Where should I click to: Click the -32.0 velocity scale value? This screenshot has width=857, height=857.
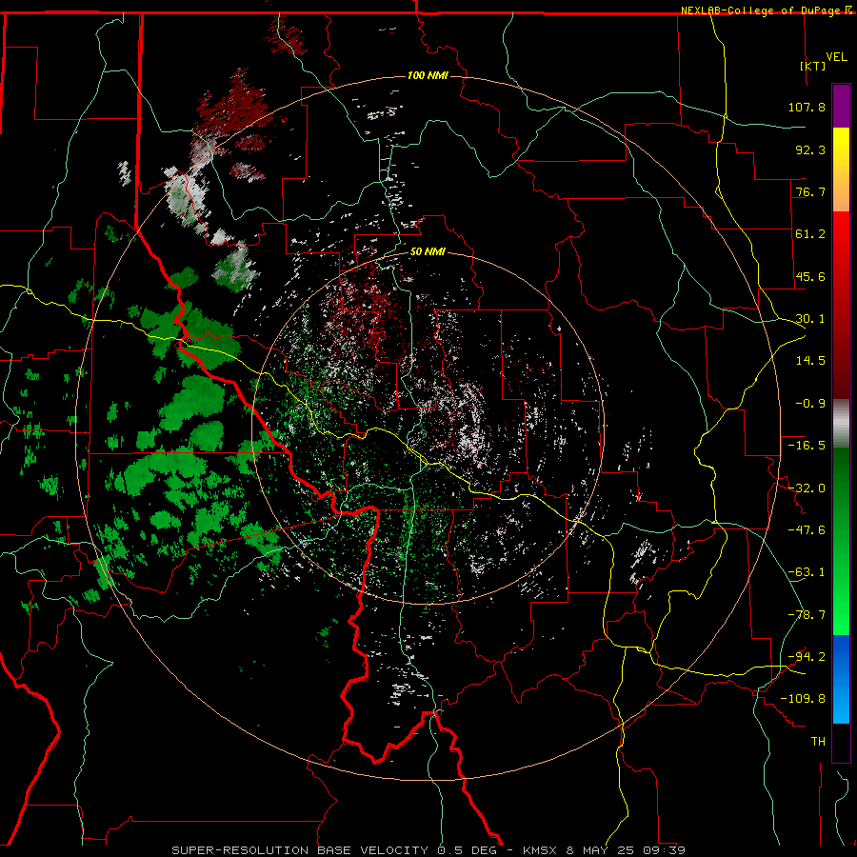pyautogui.click(x=807, y=488)
